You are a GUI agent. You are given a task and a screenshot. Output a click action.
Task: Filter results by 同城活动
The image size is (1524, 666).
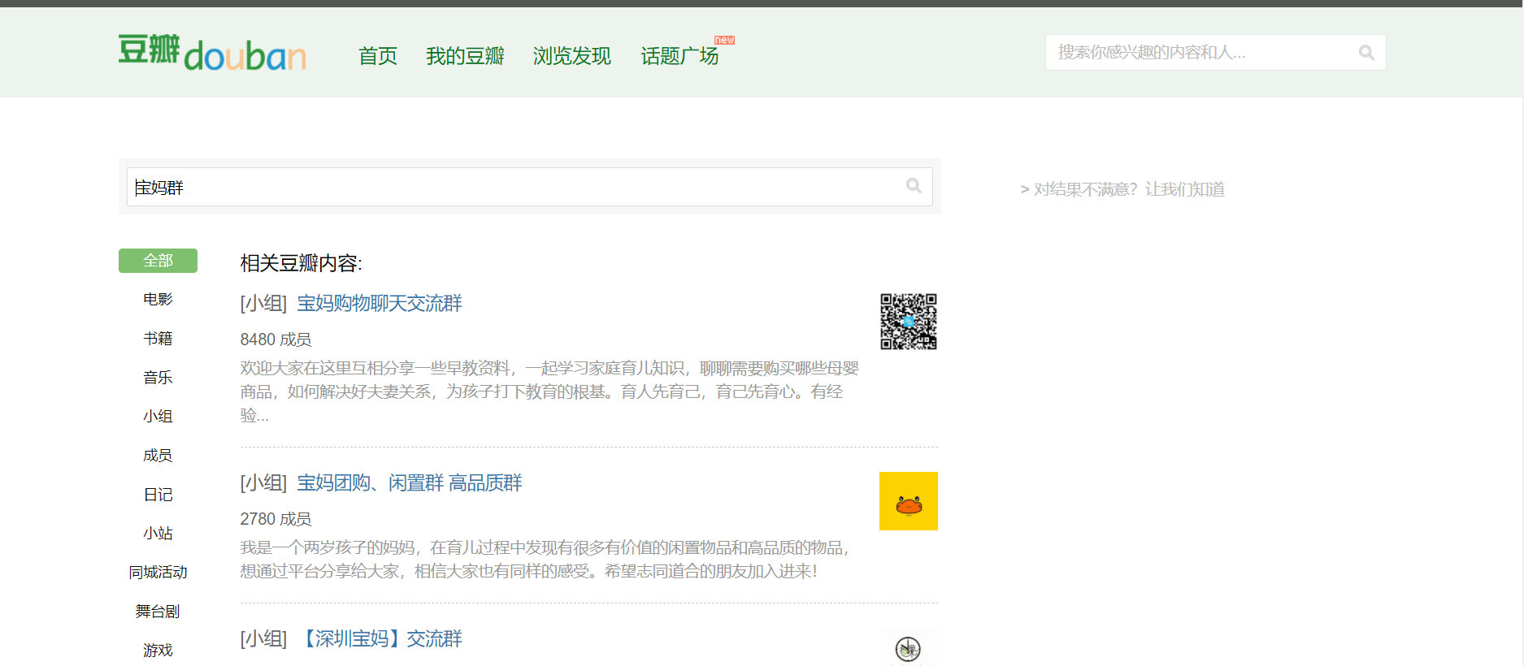158,573
